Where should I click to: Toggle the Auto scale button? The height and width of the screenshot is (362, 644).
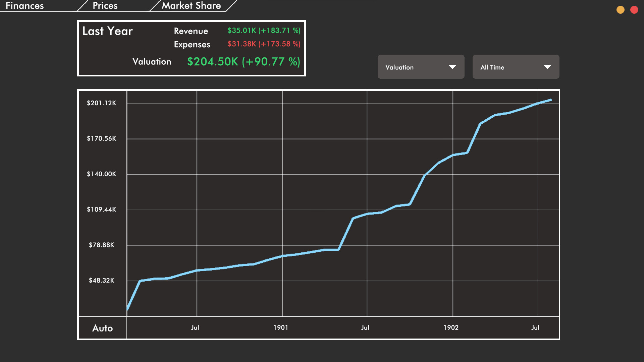pyautogui.click(x=103, y=328)
